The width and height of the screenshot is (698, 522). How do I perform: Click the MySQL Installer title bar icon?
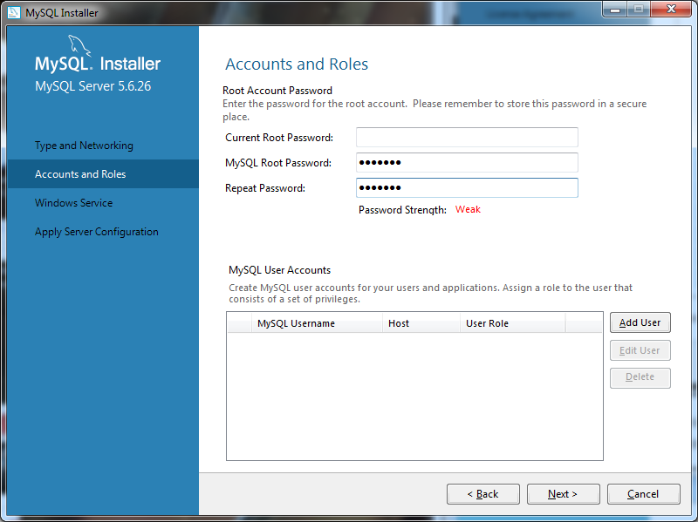(14, 12)
